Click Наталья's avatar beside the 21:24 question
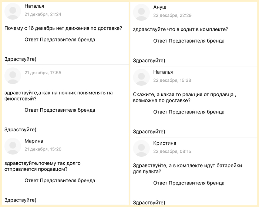 pos(13,11)
